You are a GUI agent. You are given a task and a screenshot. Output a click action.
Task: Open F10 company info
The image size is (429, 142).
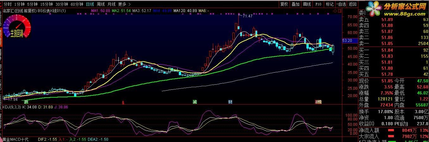click(319, 4)
